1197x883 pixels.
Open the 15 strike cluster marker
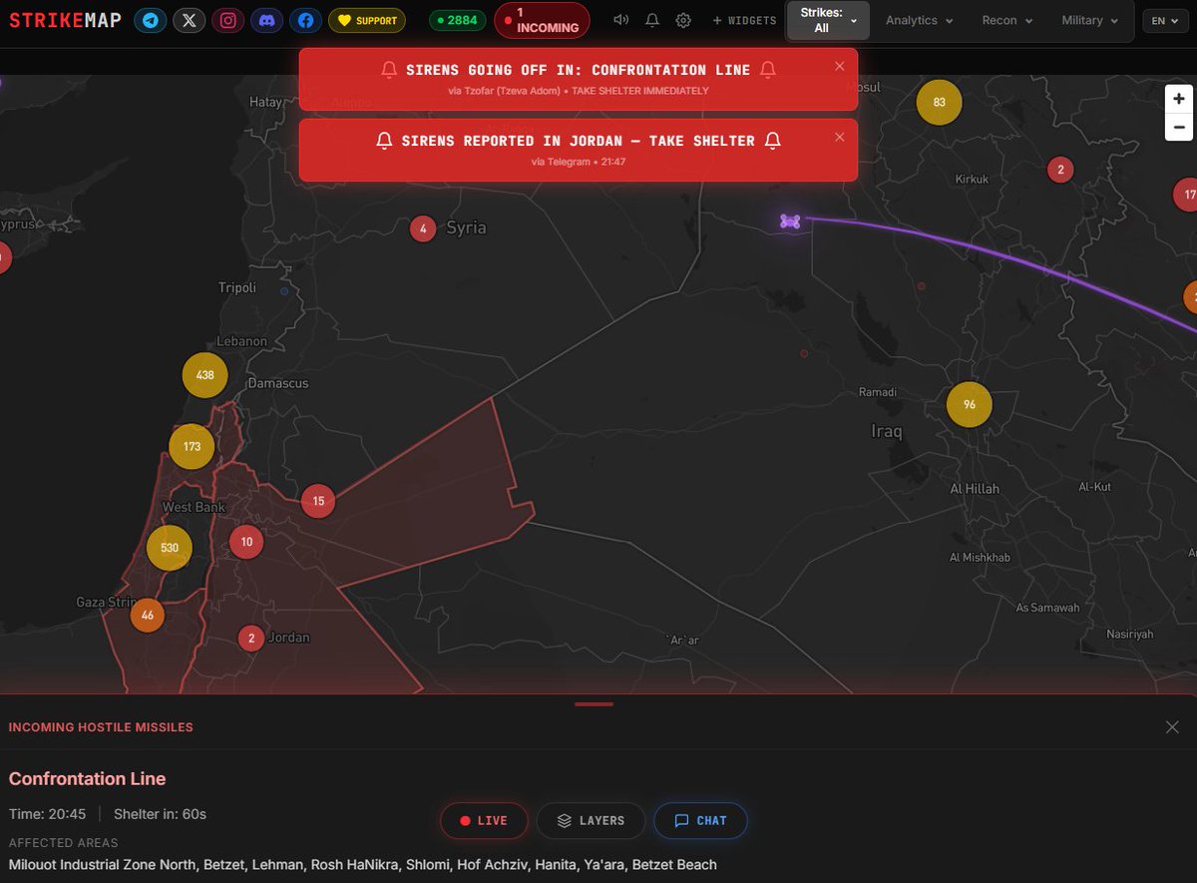[318, 501]
